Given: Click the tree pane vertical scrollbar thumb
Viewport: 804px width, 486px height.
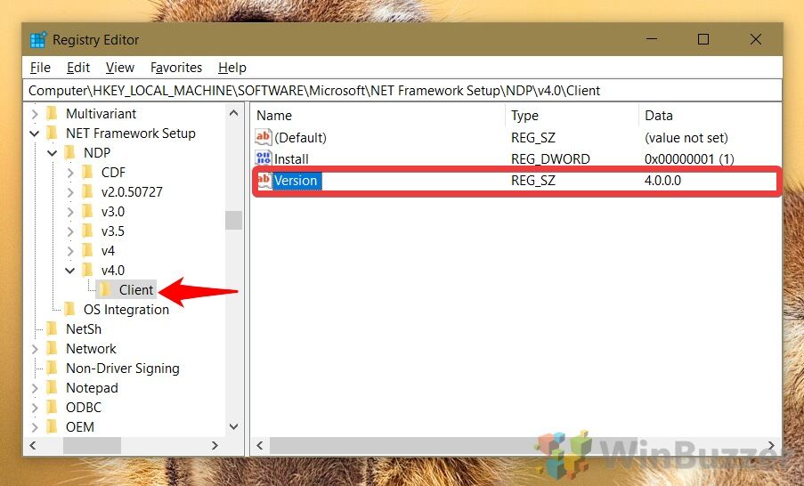Looking at the screenshot, I should (233, 220).
